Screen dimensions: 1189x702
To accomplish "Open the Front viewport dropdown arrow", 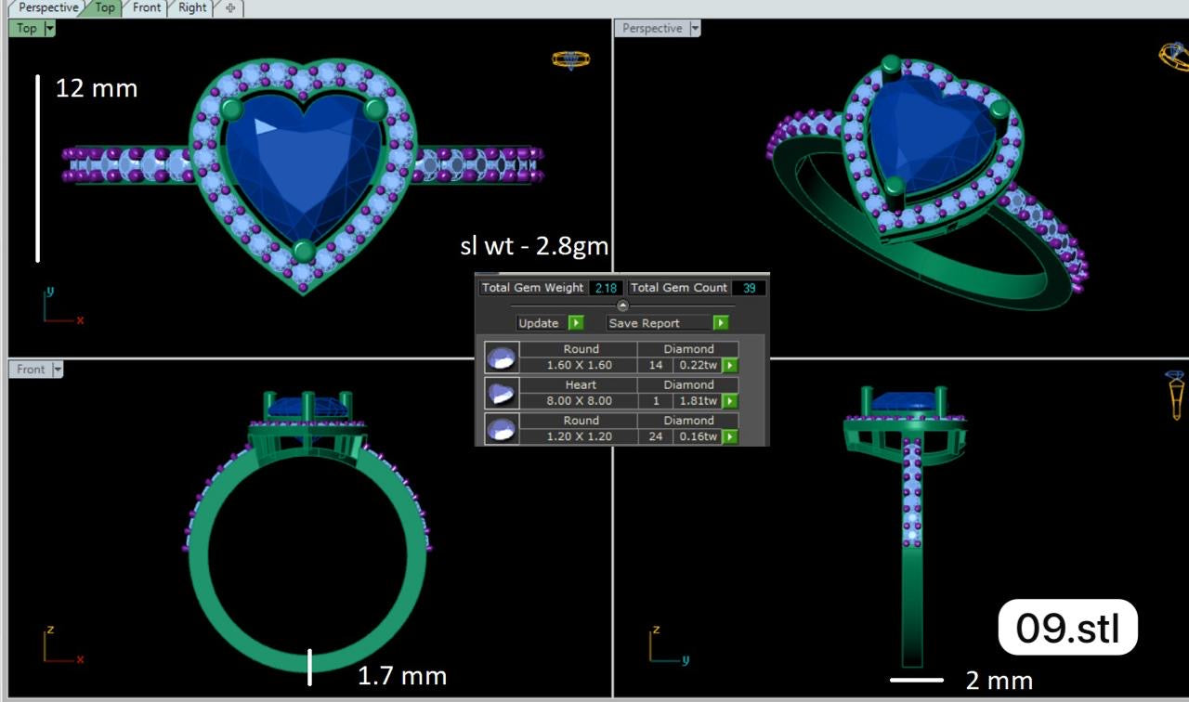I will (x=58, y=370).
